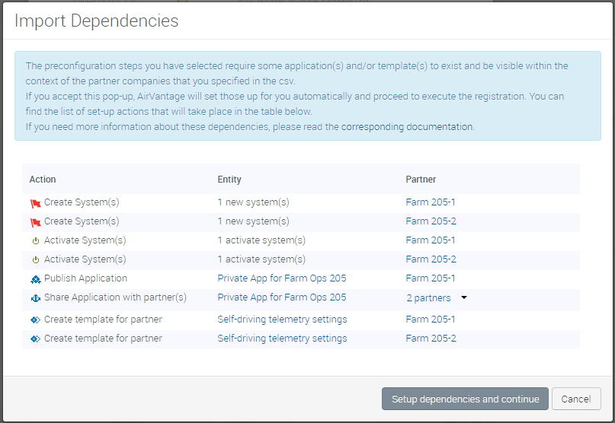615x423 pixels.
Task: Click the red flag icon for Farm 205-2
Action: (35, 222)
